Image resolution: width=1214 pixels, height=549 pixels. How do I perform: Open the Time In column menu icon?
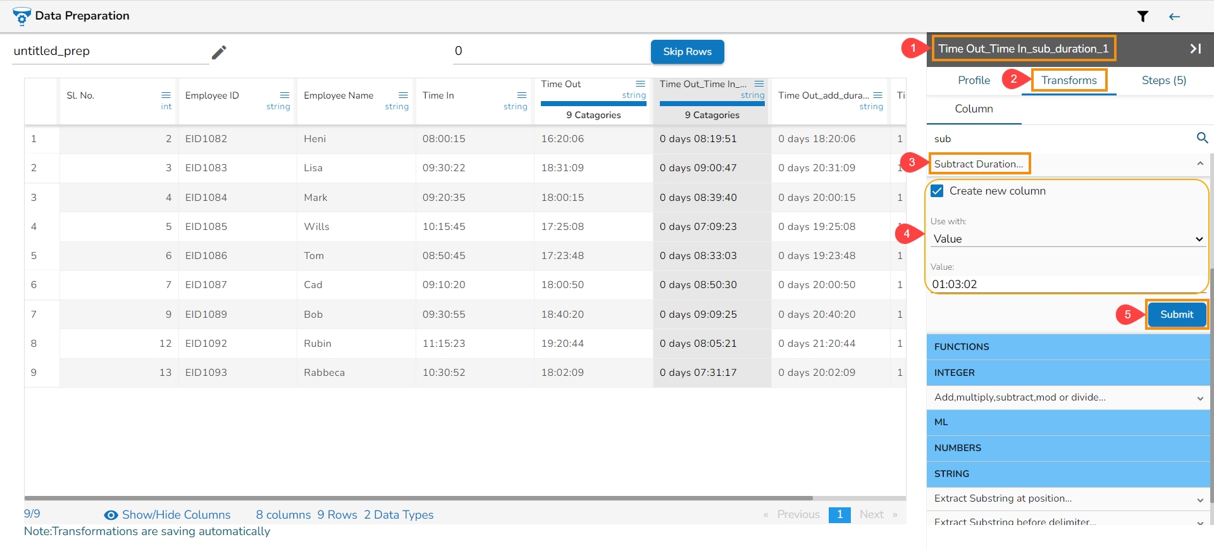point(522,95)
